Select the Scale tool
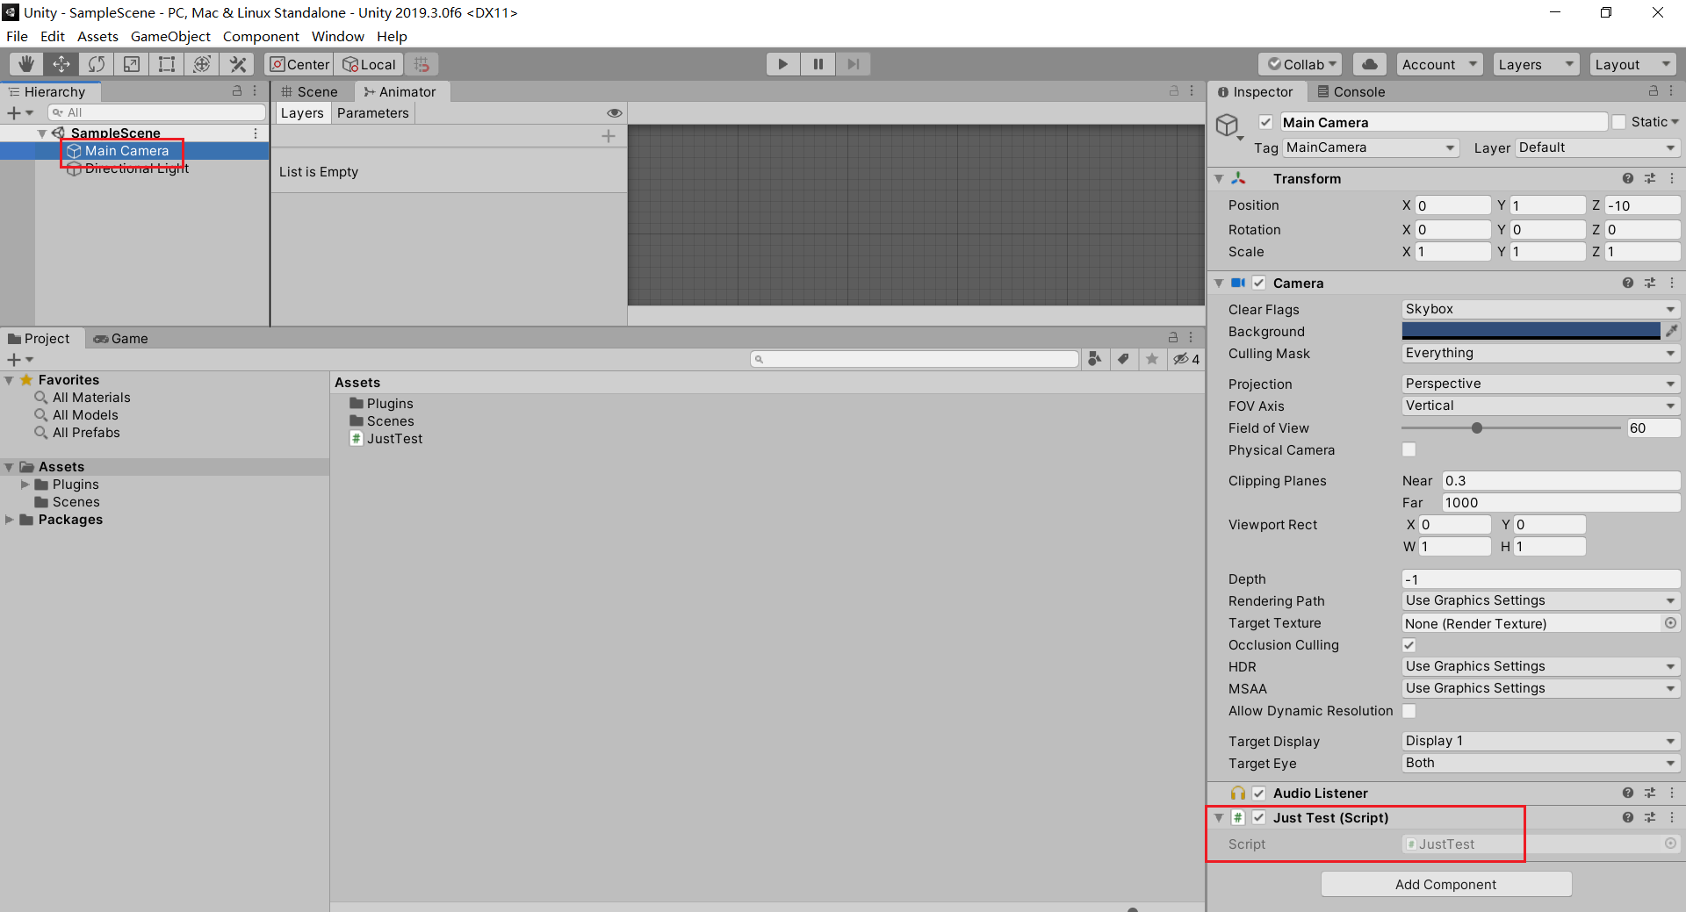 tap(132, 64)
